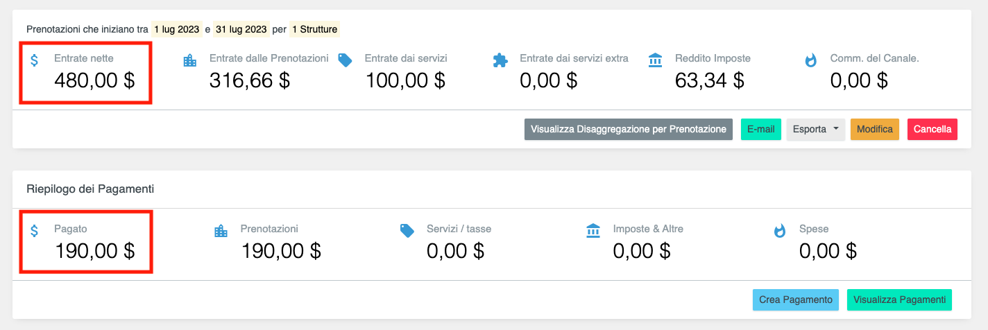Click the building icon beside Prenotazioni payments

pyautogui.click(x=221, y=231)
